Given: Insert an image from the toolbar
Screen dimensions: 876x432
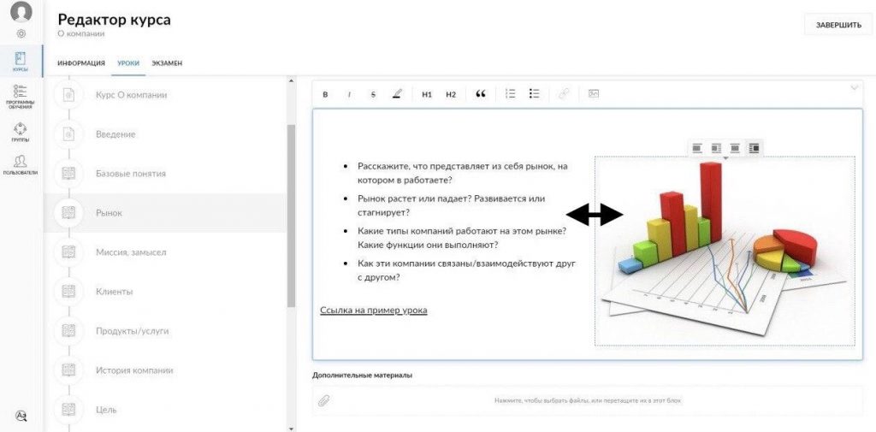Looking at the screenshot, I should 594,94.
